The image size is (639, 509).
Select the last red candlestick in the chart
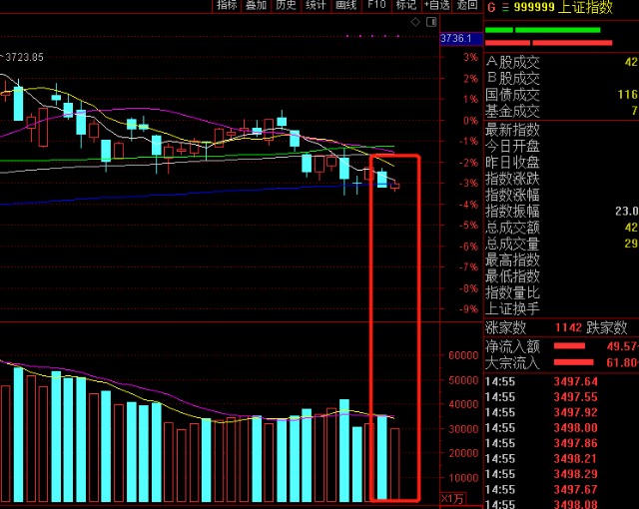pyautogui.click(x=395, y=186)
